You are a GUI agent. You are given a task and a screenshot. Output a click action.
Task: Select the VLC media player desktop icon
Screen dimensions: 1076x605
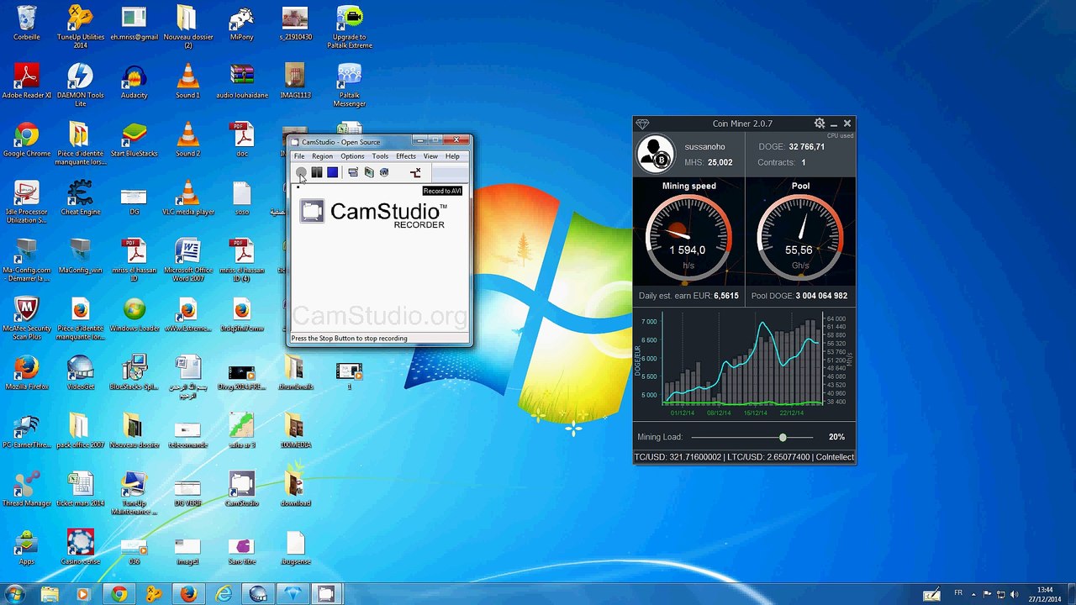coord(187,198)
